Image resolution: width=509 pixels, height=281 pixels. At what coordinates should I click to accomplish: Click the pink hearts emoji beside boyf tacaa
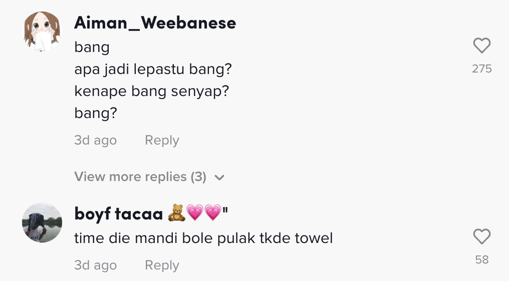[x=203, y=213]
